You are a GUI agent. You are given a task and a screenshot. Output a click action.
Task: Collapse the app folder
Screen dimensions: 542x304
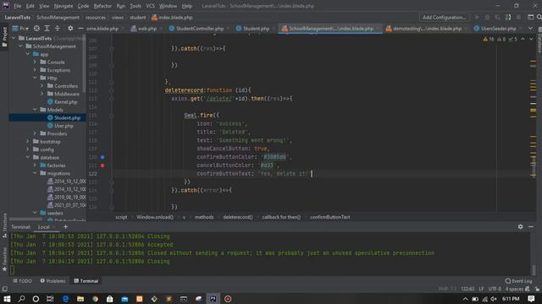click(x=28, y=54)
